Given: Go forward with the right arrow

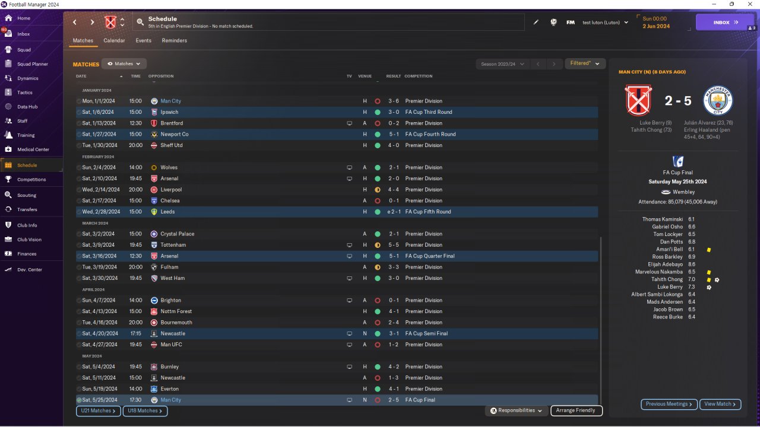Looking at the screenshot, I should 92,23.
